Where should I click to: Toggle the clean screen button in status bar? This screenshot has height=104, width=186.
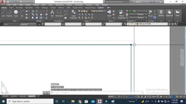click(x=181, y=96)
